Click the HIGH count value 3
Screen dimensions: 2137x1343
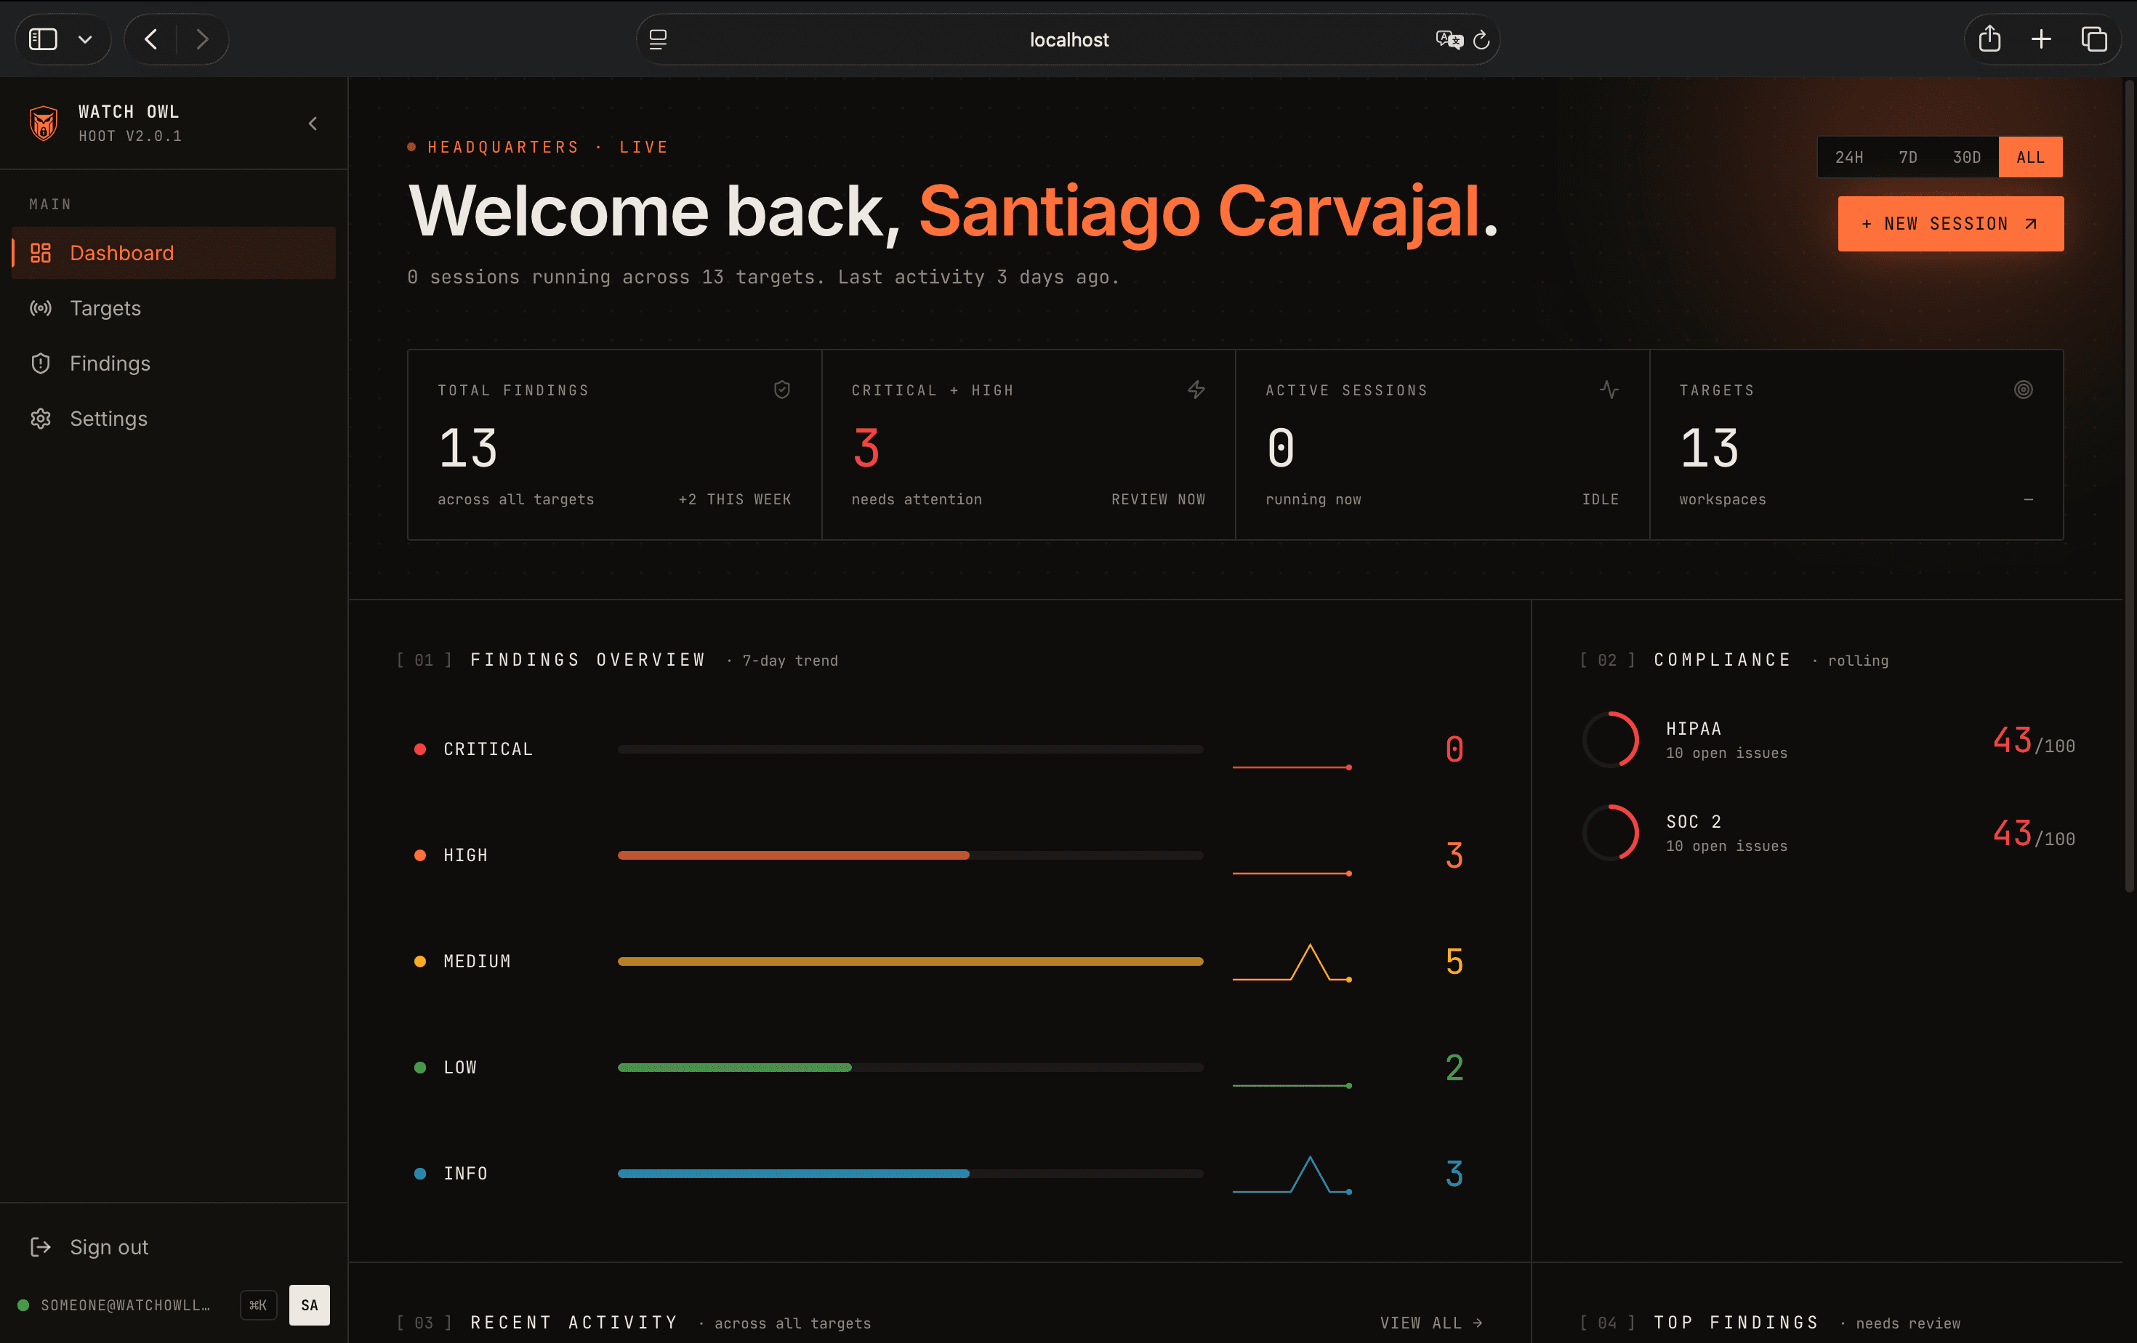click(1454, 855)
